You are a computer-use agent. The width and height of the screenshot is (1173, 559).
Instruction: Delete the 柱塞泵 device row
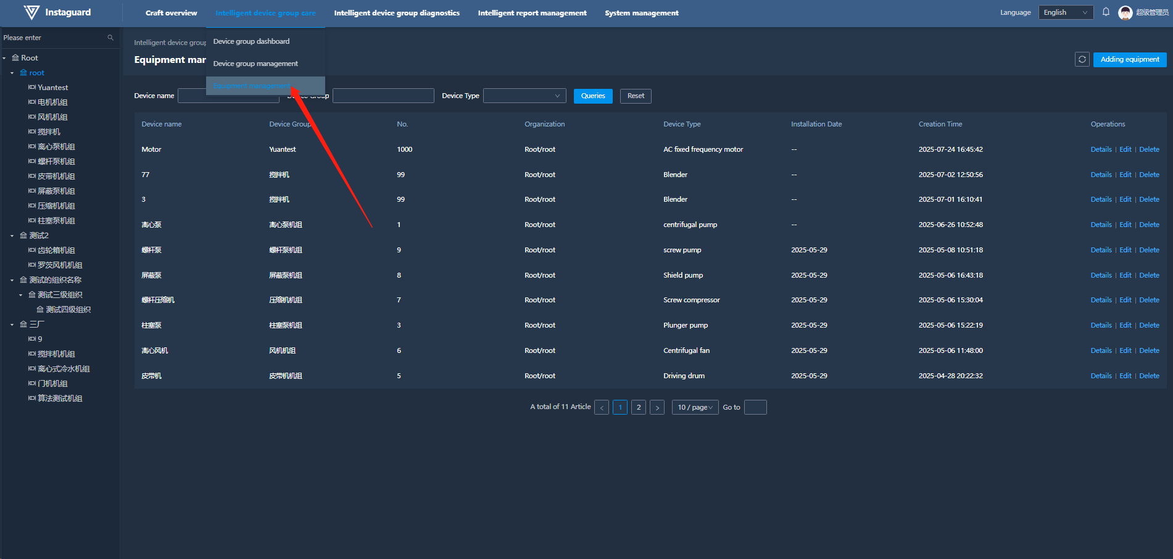point(1149,325)
